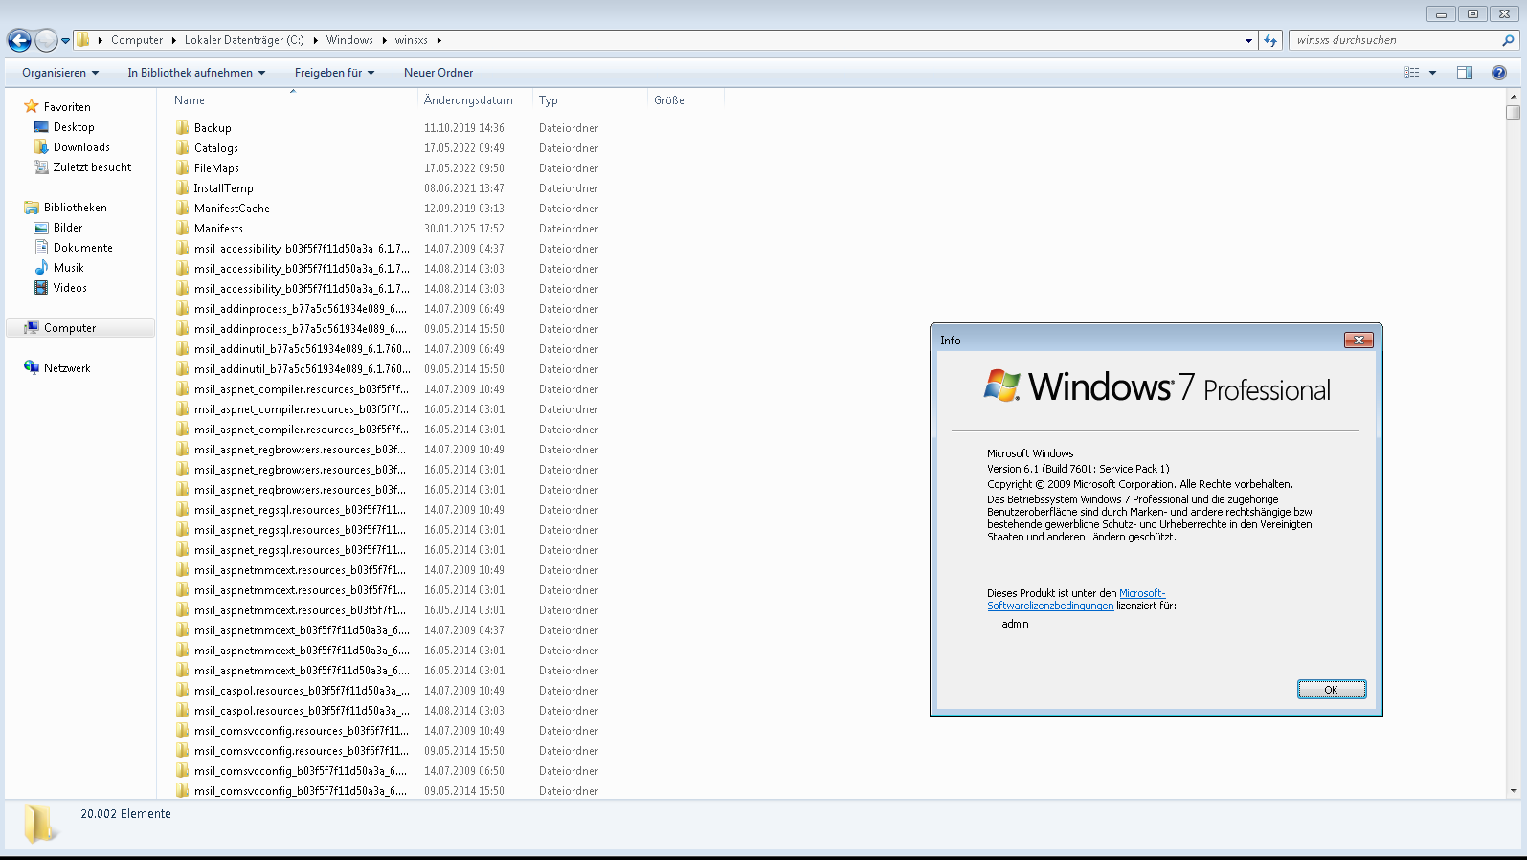This screenshot has width=1527, height=860.
Task: Select Musik note icon in Bibliotheken
Action: [41, 268]
